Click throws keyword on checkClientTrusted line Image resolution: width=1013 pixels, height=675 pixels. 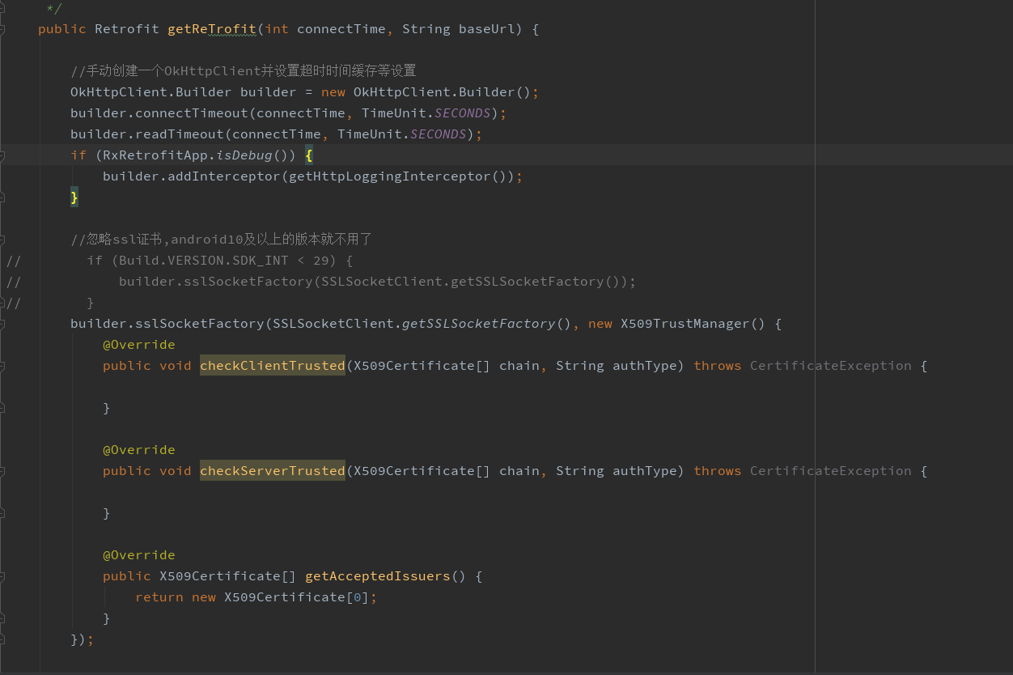(x=718, y=366)
